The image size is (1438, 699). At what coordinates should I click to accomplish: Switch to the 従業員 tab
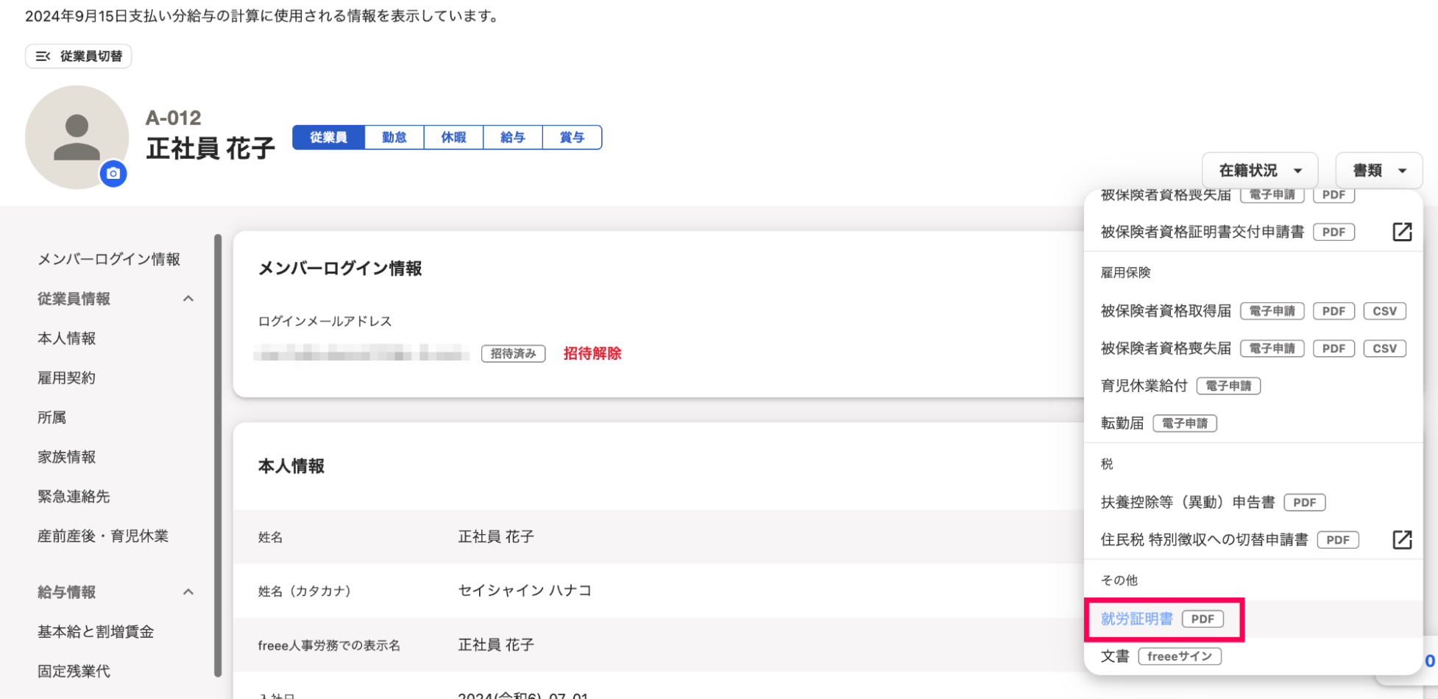click(328, 138)
